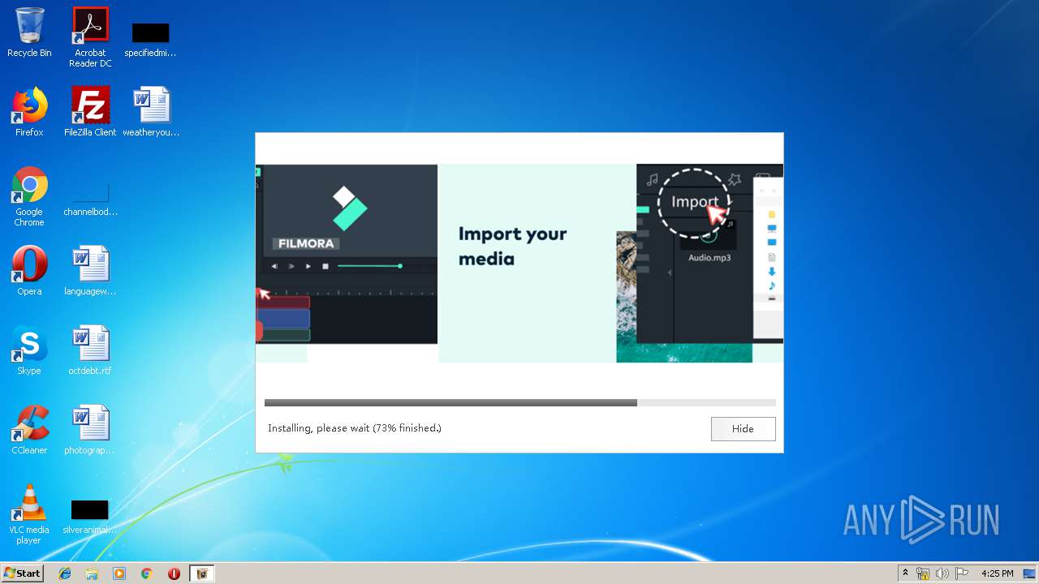Open the Recycle Bin desktop icon

click(x=29, y=33)
